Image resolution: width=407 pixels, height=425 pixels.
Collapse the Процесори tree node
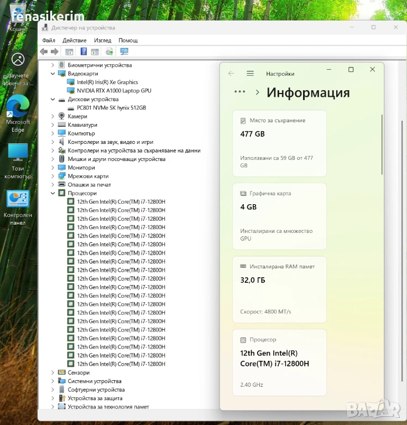coord(53,193)
